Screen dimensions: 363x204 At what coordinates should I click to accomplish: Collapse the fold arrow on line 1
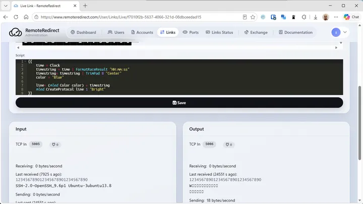25,61
